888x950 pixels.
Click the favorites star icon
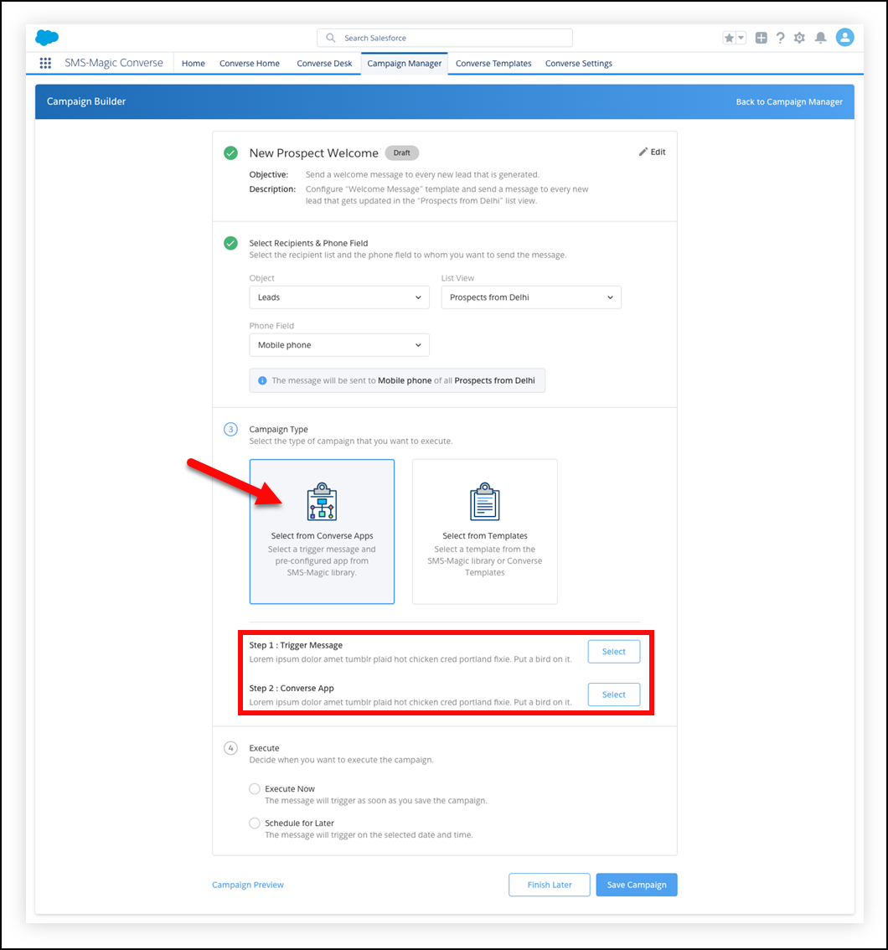tap(730, 38)
